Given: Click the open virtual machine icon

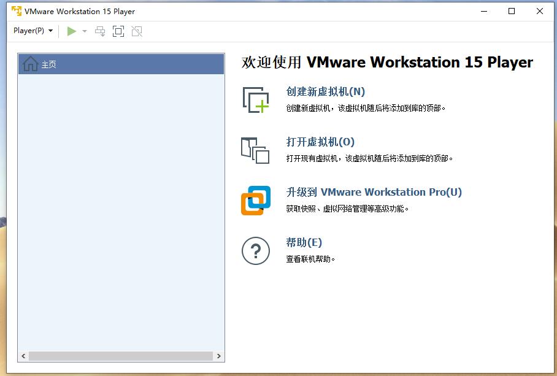Looking at the screenshot, I should (x=255, y=150).
